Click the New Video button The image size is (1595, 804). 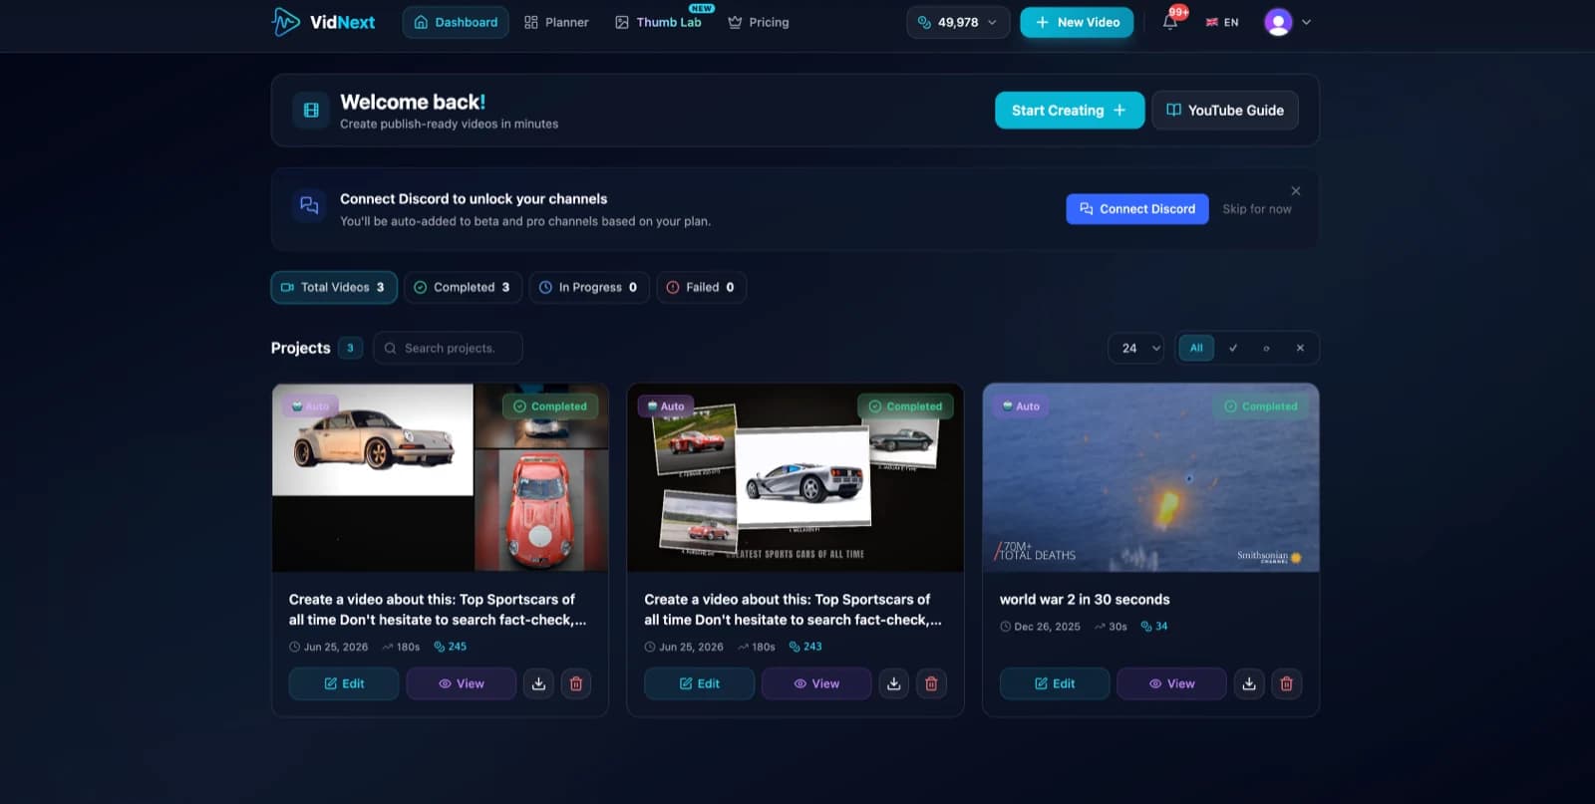(x=1077, y=22)
